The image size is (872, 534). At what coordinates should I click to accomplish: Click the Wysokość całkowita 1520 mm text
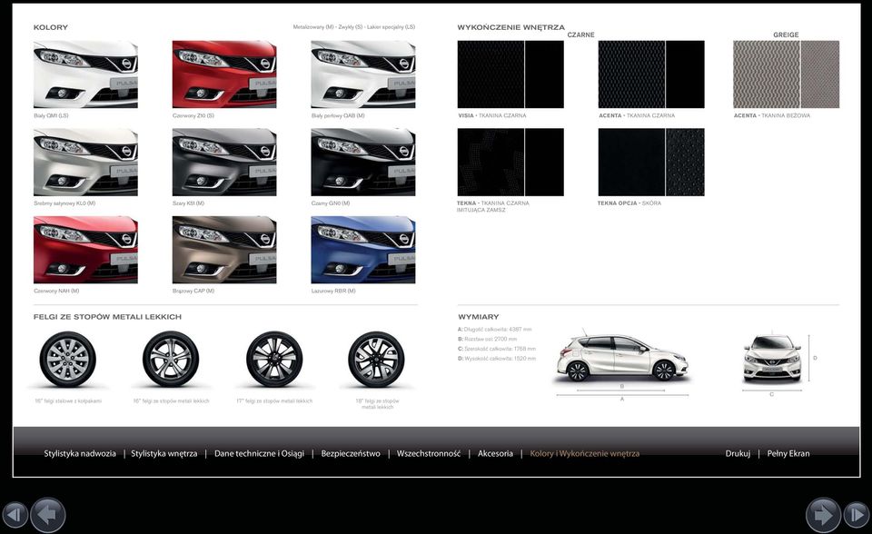497,359
